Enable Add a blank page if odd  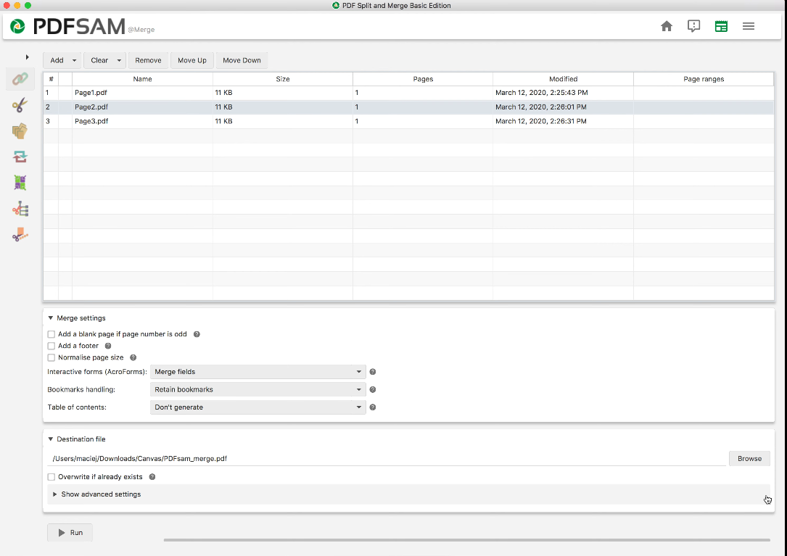coord(51,334)
